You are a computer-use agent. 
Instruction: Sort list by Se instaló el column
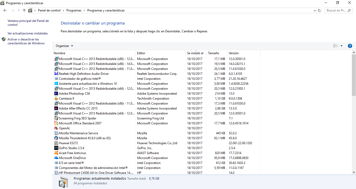pyautogui.click(x=196, y=53)
